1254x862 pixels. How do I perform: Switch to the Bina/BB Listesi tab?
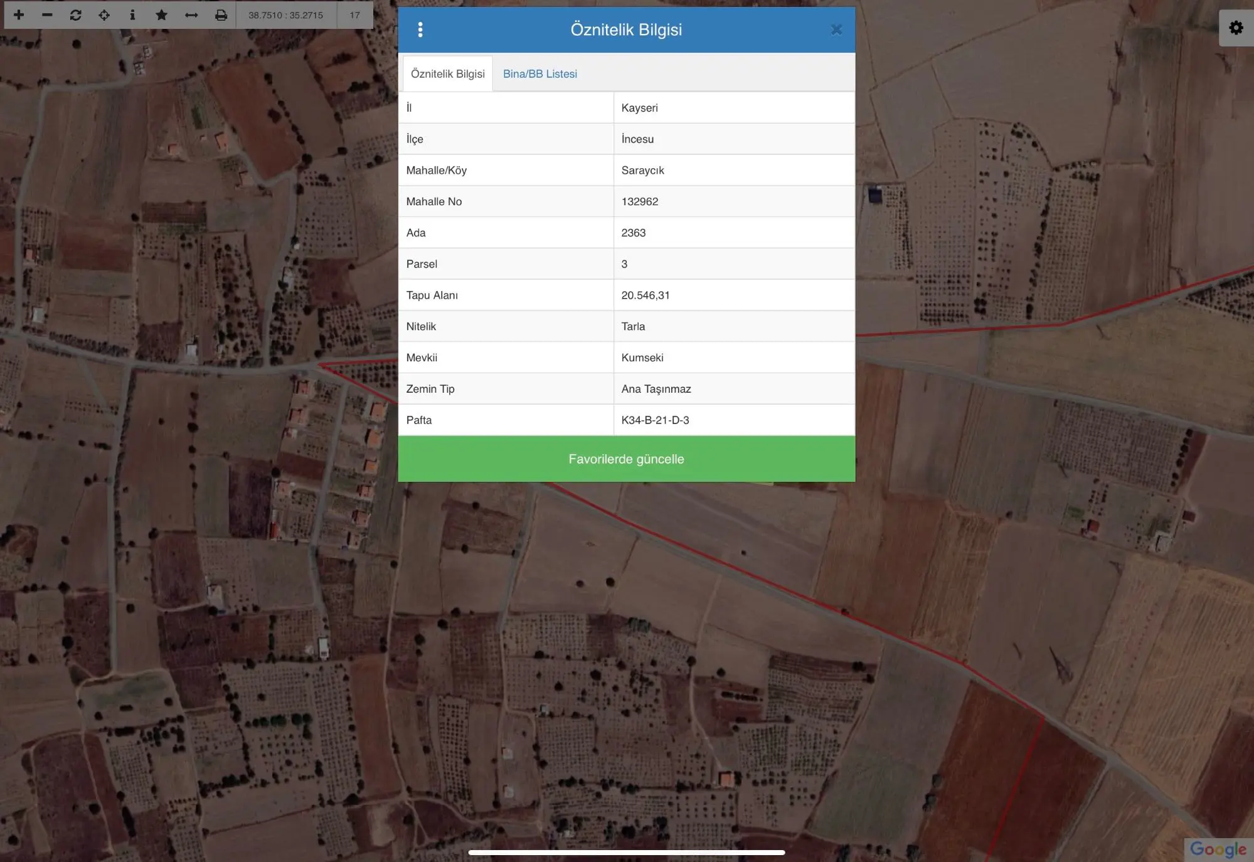[540, 73]
